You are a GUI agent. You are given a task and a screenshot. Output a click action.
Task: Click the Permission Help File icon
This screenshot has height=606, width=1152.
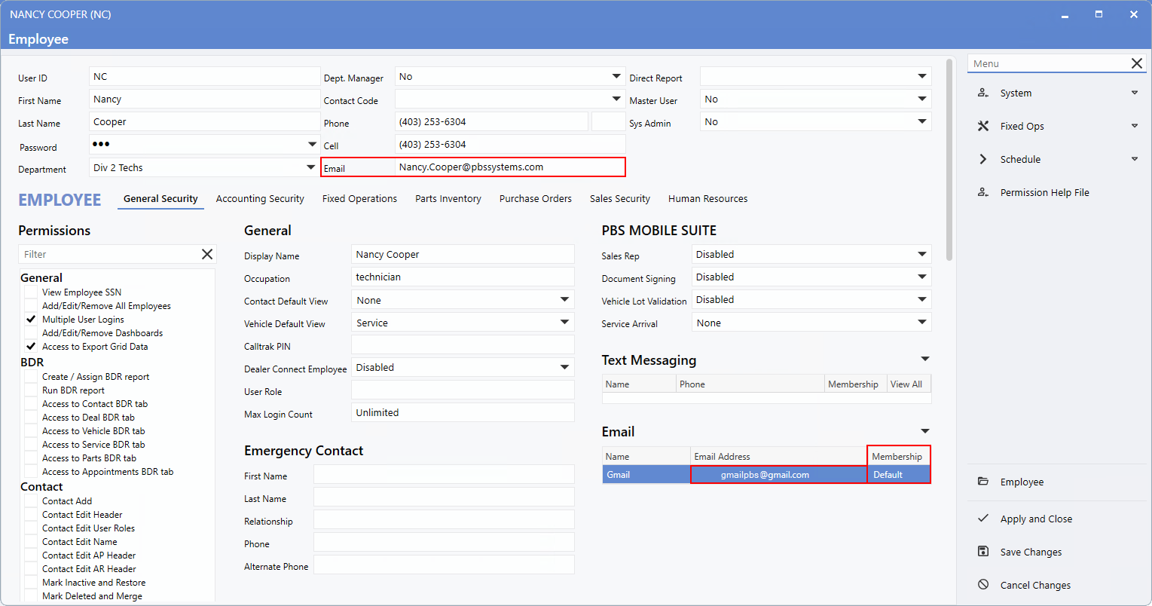(x=983, y=192)
